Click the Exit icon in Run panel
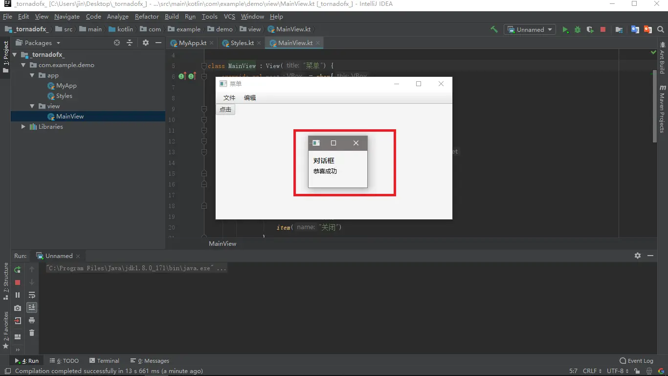Viewport: 668px width, 376px height. 18,321
